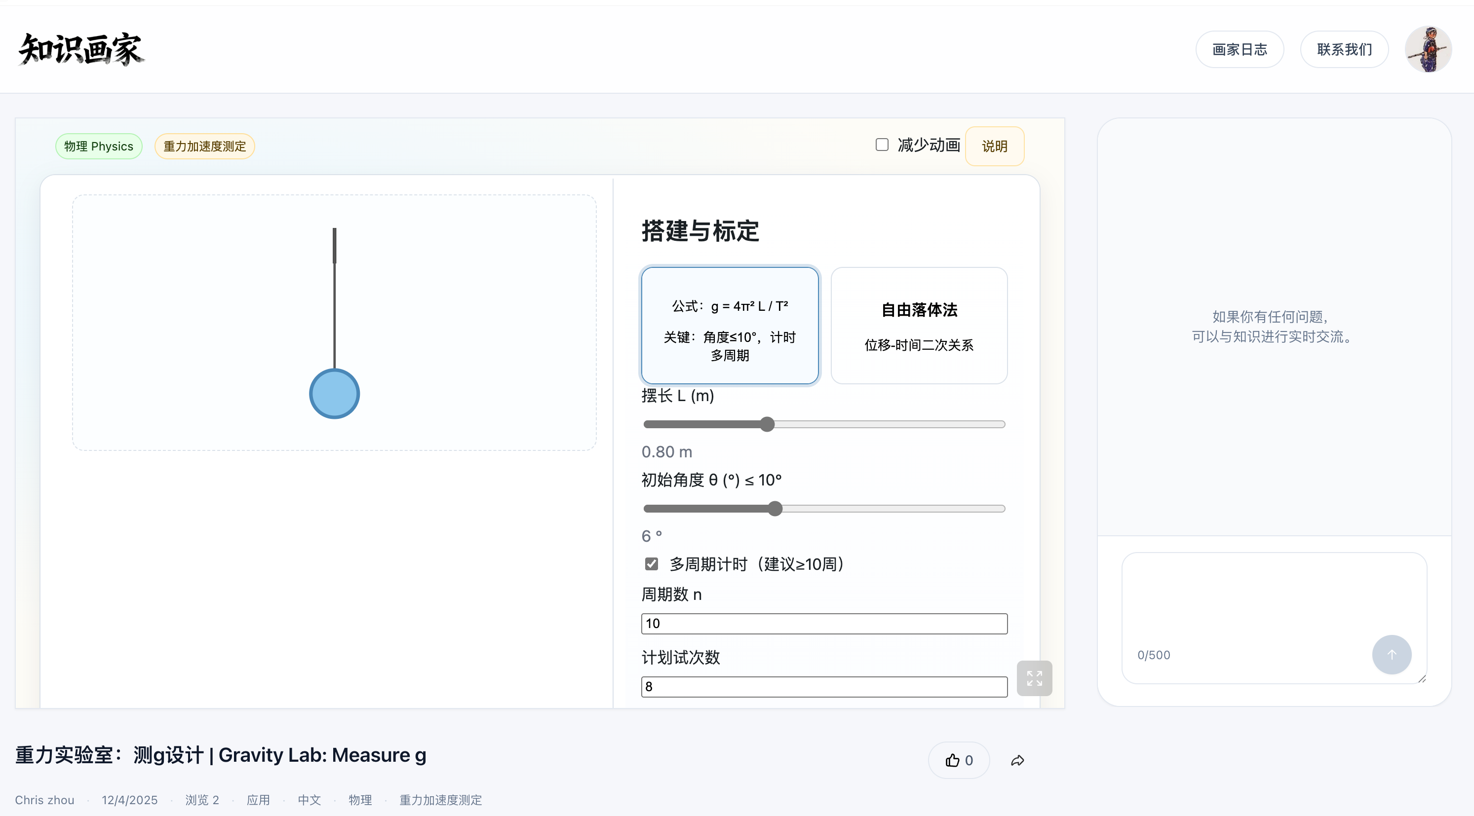Click the 应用 footer tag
The height and width of the screenshot is (816, 1474).
click(258, 800)
